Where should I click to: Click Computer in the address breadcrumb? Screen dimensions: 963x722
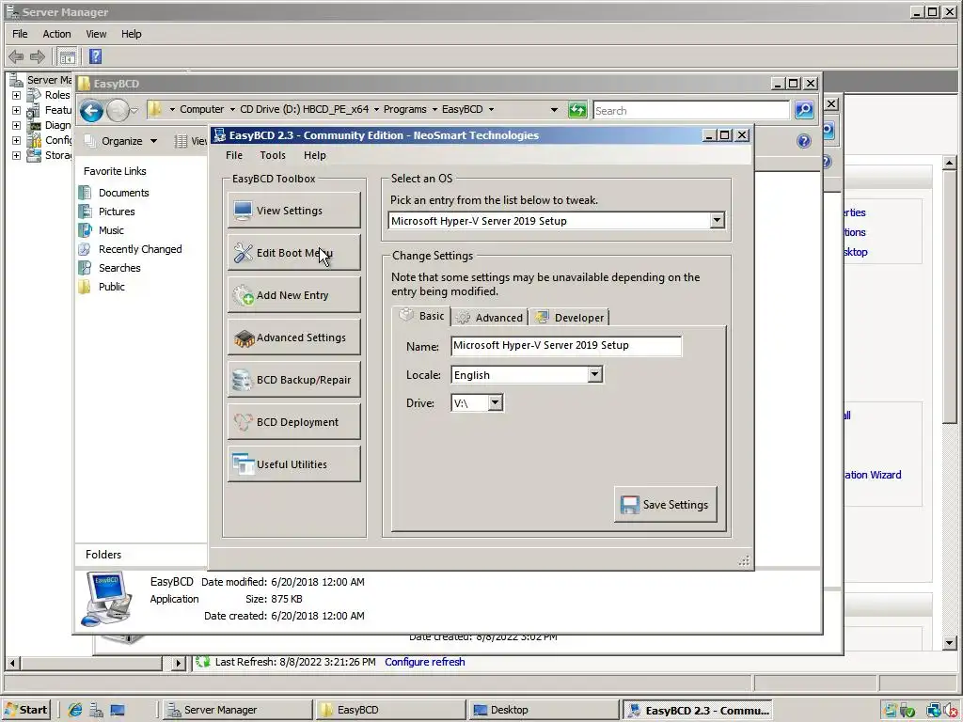[x=201, y=109]
